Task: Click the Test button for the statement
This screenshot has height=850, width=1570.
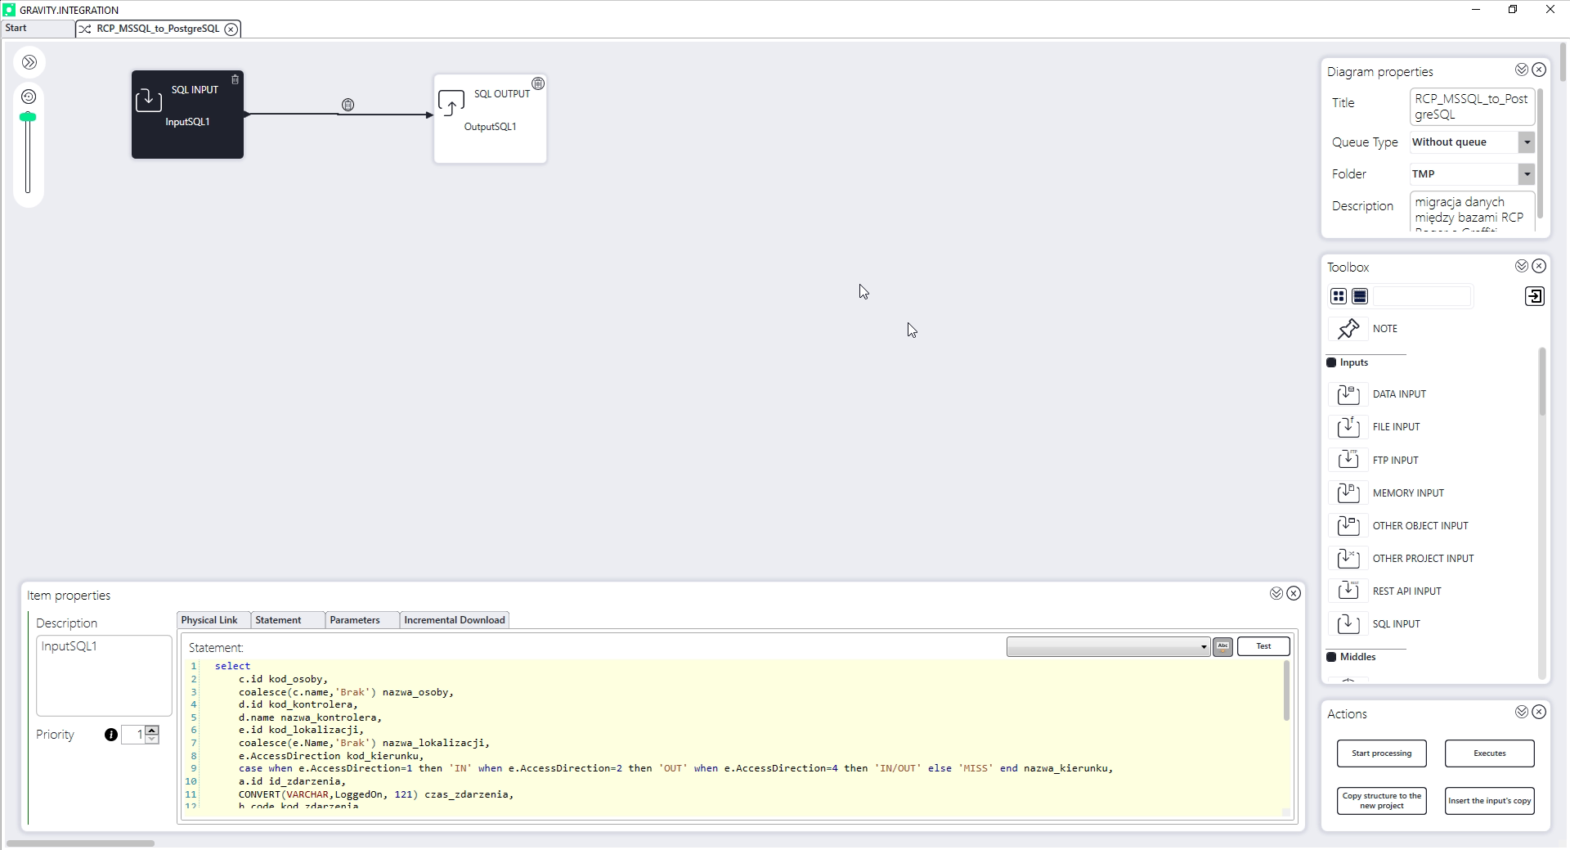Action: pos(1263,646)
